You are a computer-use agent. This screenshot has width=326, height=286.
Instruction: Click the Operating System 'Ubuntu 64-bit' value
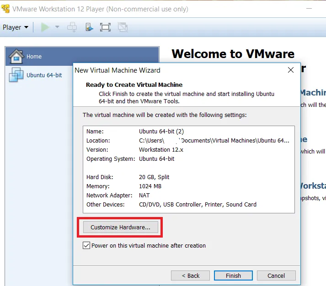tap(156, 159)
